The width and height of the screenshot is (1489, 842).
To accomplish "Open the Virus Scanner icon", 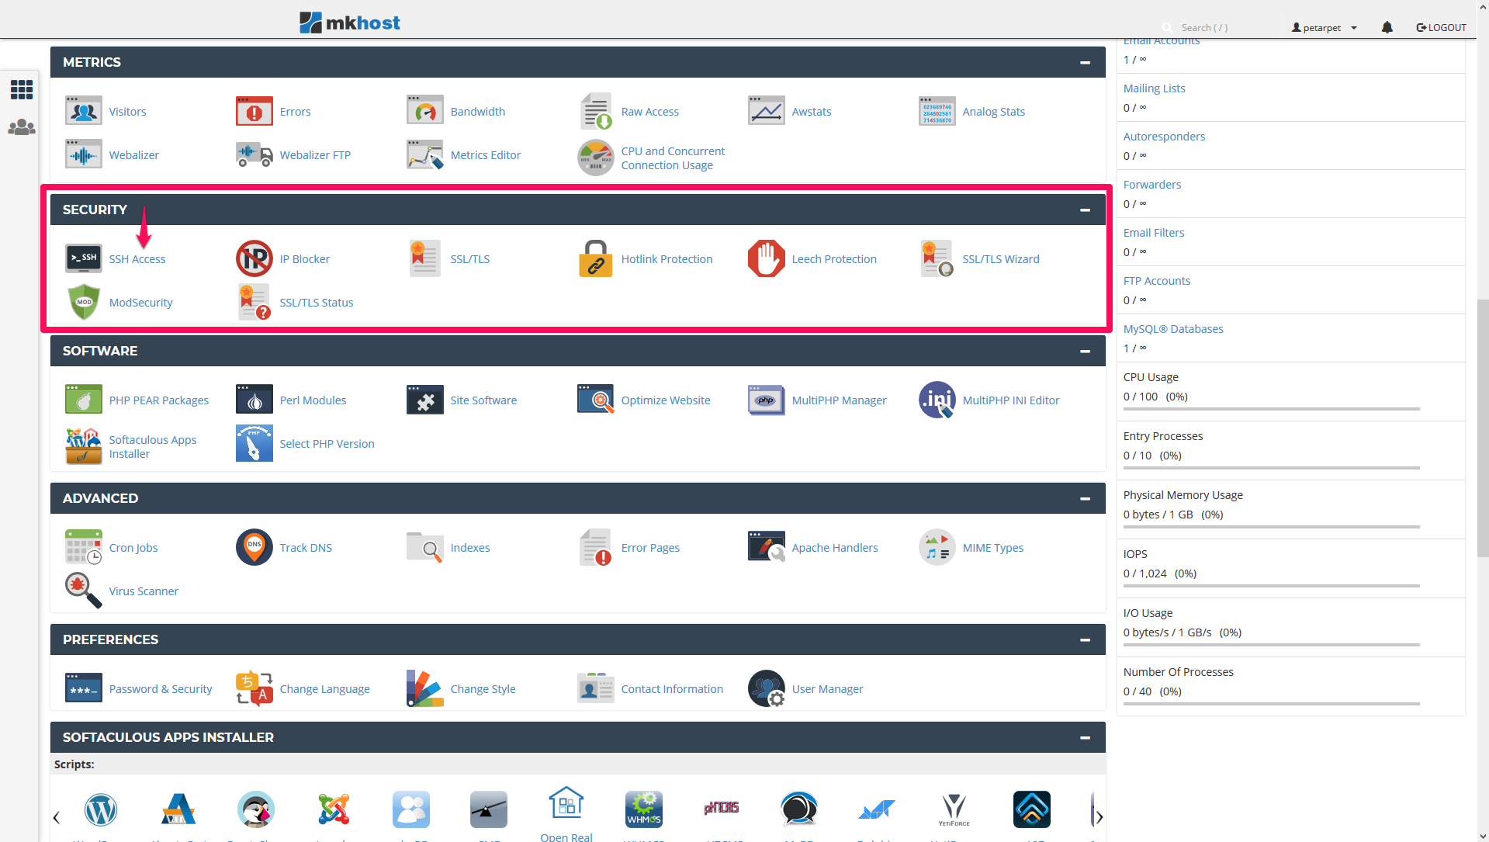I will (84, 591).
